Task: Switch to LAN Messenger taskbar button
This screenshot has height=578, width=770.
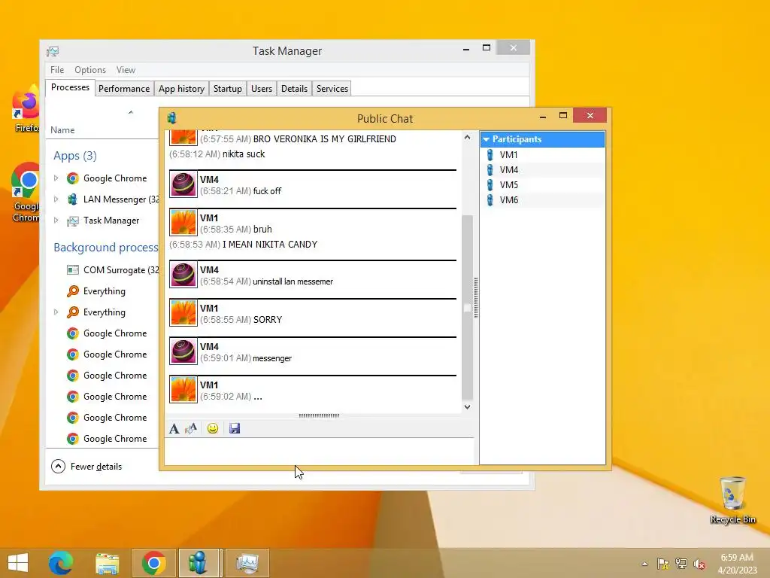Action: click(x=199, y=563)
